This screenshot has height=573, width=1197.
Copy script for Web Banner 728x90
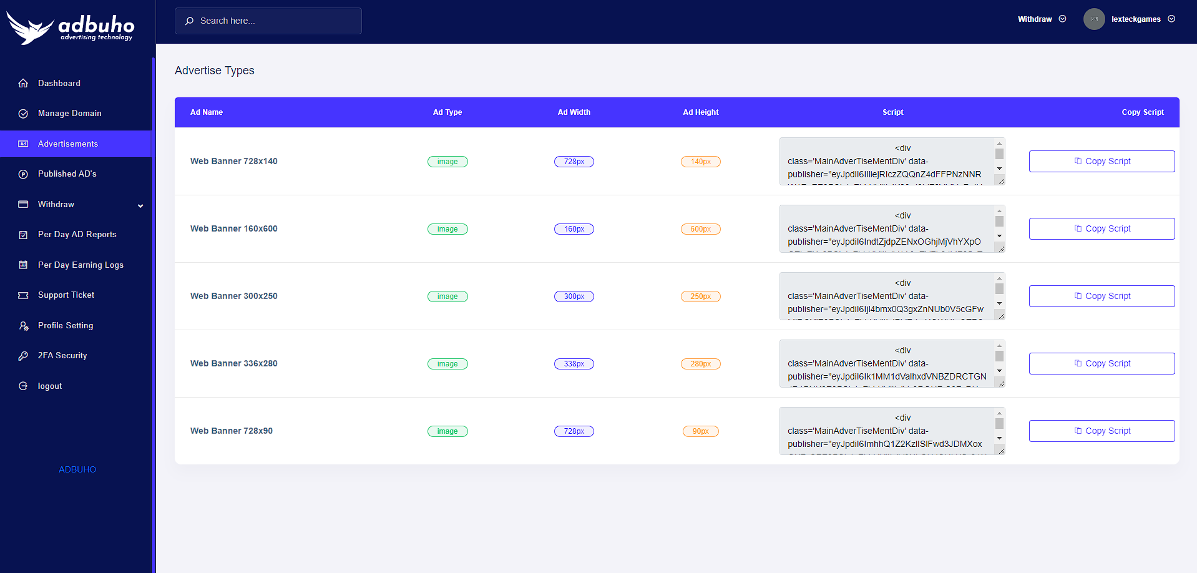click(x=1102, y=431)
